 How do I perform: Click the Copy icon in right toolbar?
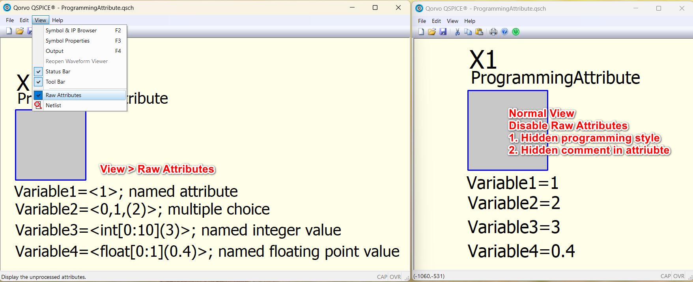[x=468, y=32]
